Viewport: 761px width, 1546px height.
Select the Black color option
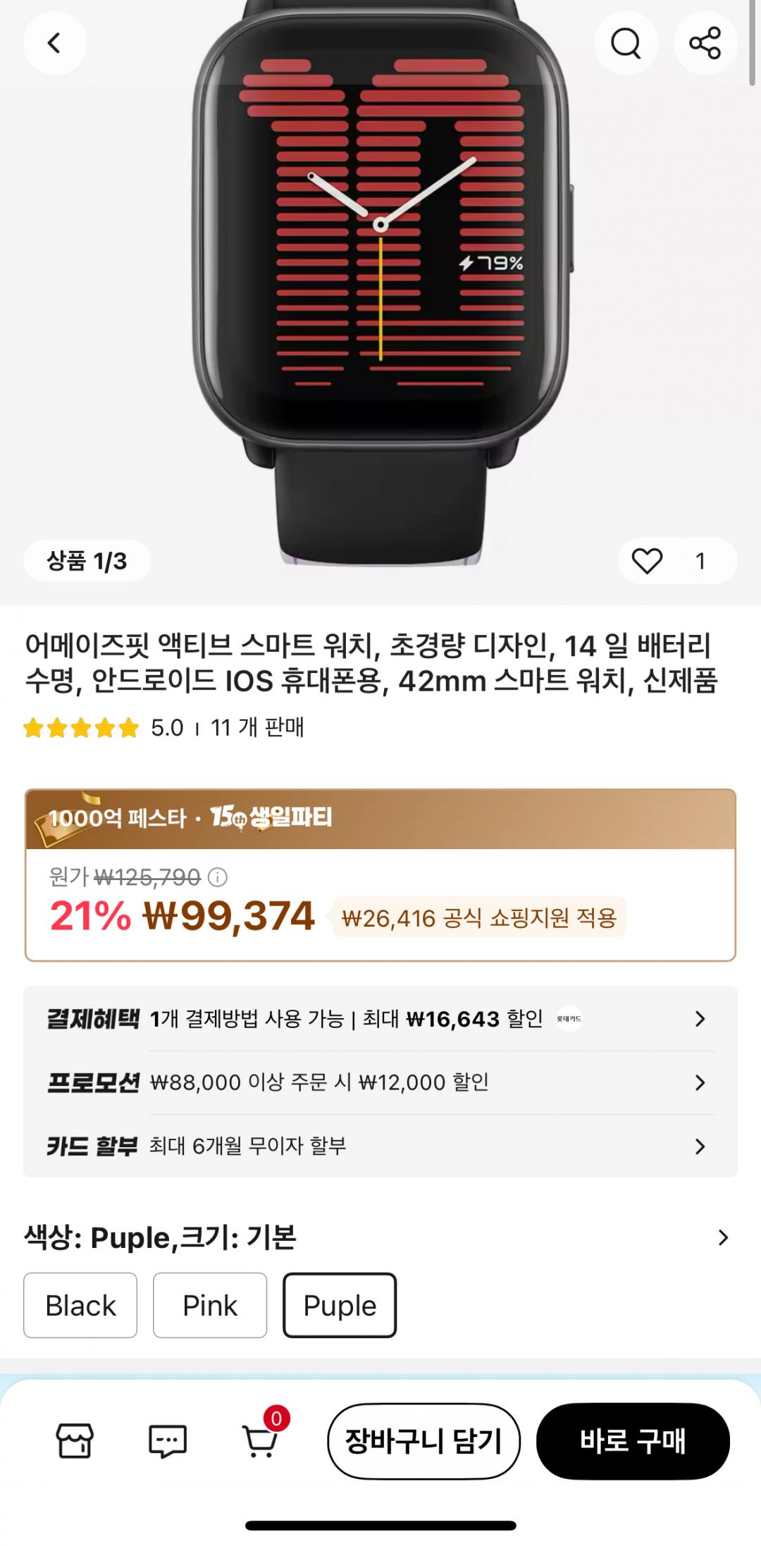point(80,1305)
